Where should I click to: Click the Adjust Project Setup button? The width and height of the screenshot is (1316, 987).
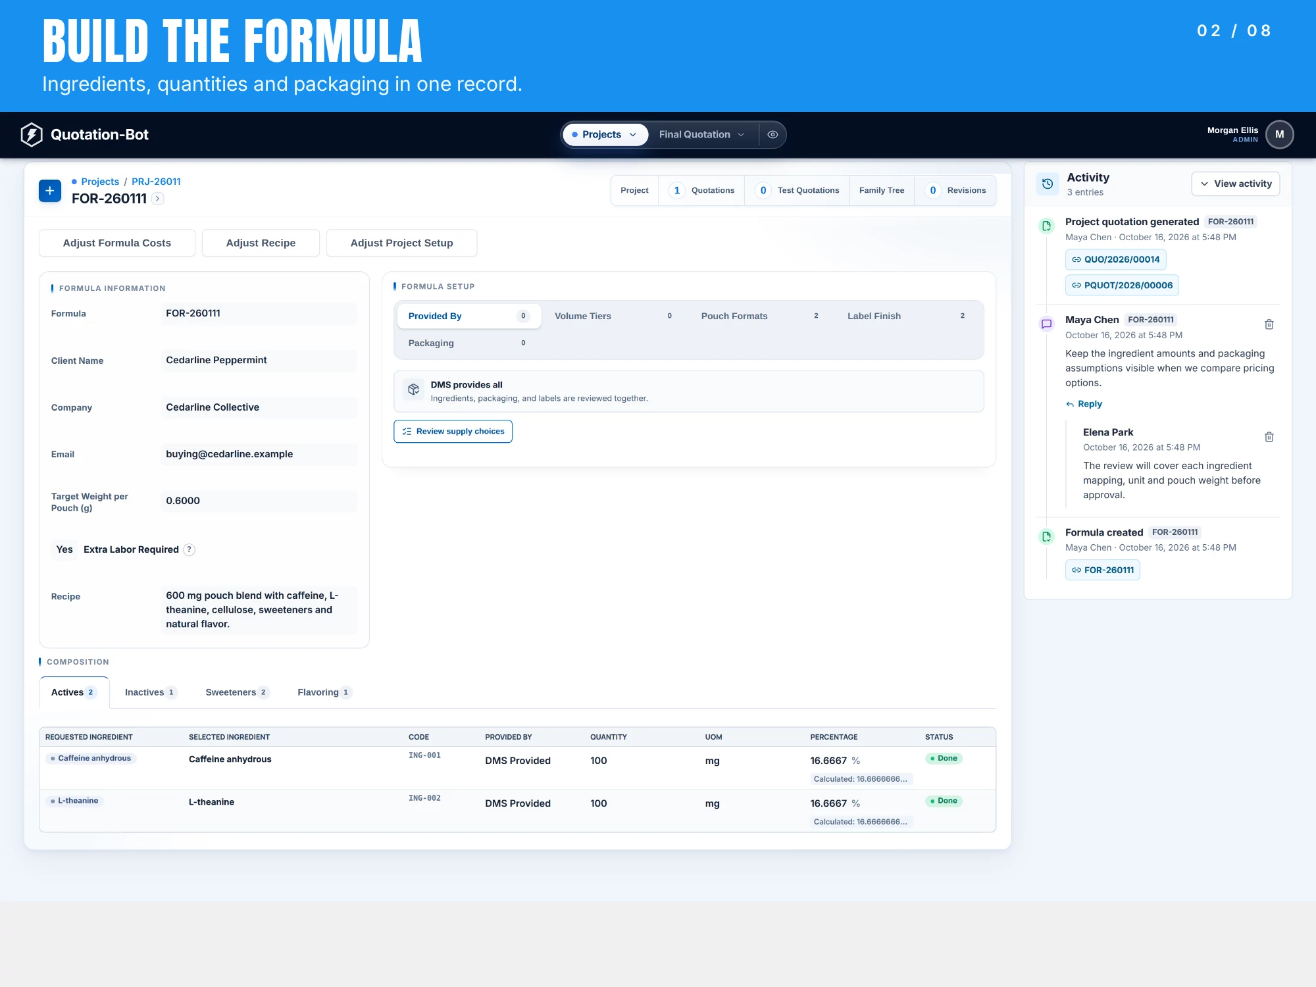click(401, 243)
